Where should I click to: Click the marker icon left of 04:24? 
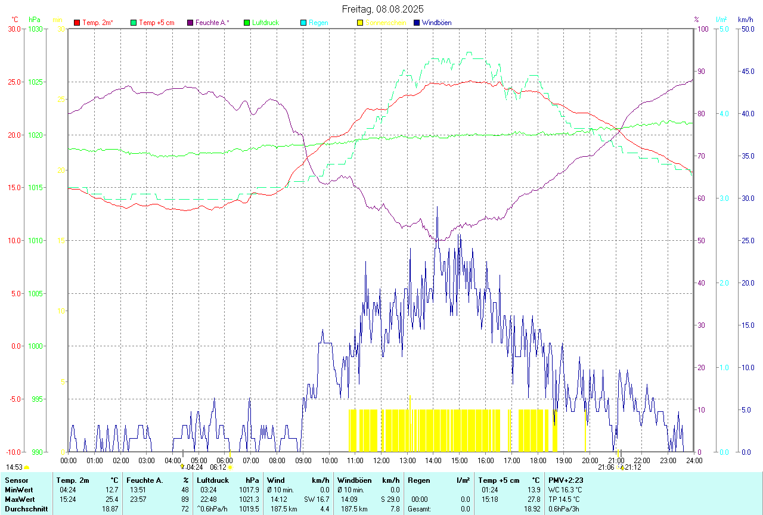tap(182, 467)
